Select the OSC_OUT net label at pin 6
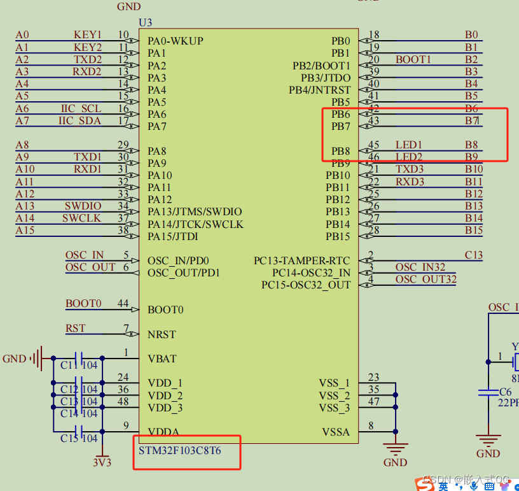The height and width of the screenshot is (491, 519). tap(90, 267)
